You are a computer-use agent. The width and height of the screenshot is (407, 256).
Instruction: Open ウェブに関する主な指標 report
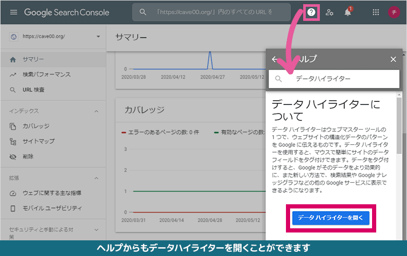(53, 193)
